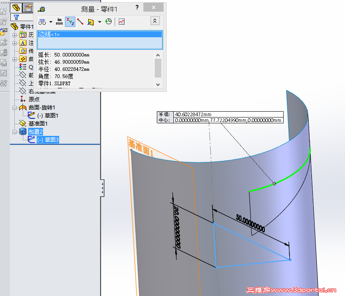Expand the surface bodies folder node

[x=14, y=59]
